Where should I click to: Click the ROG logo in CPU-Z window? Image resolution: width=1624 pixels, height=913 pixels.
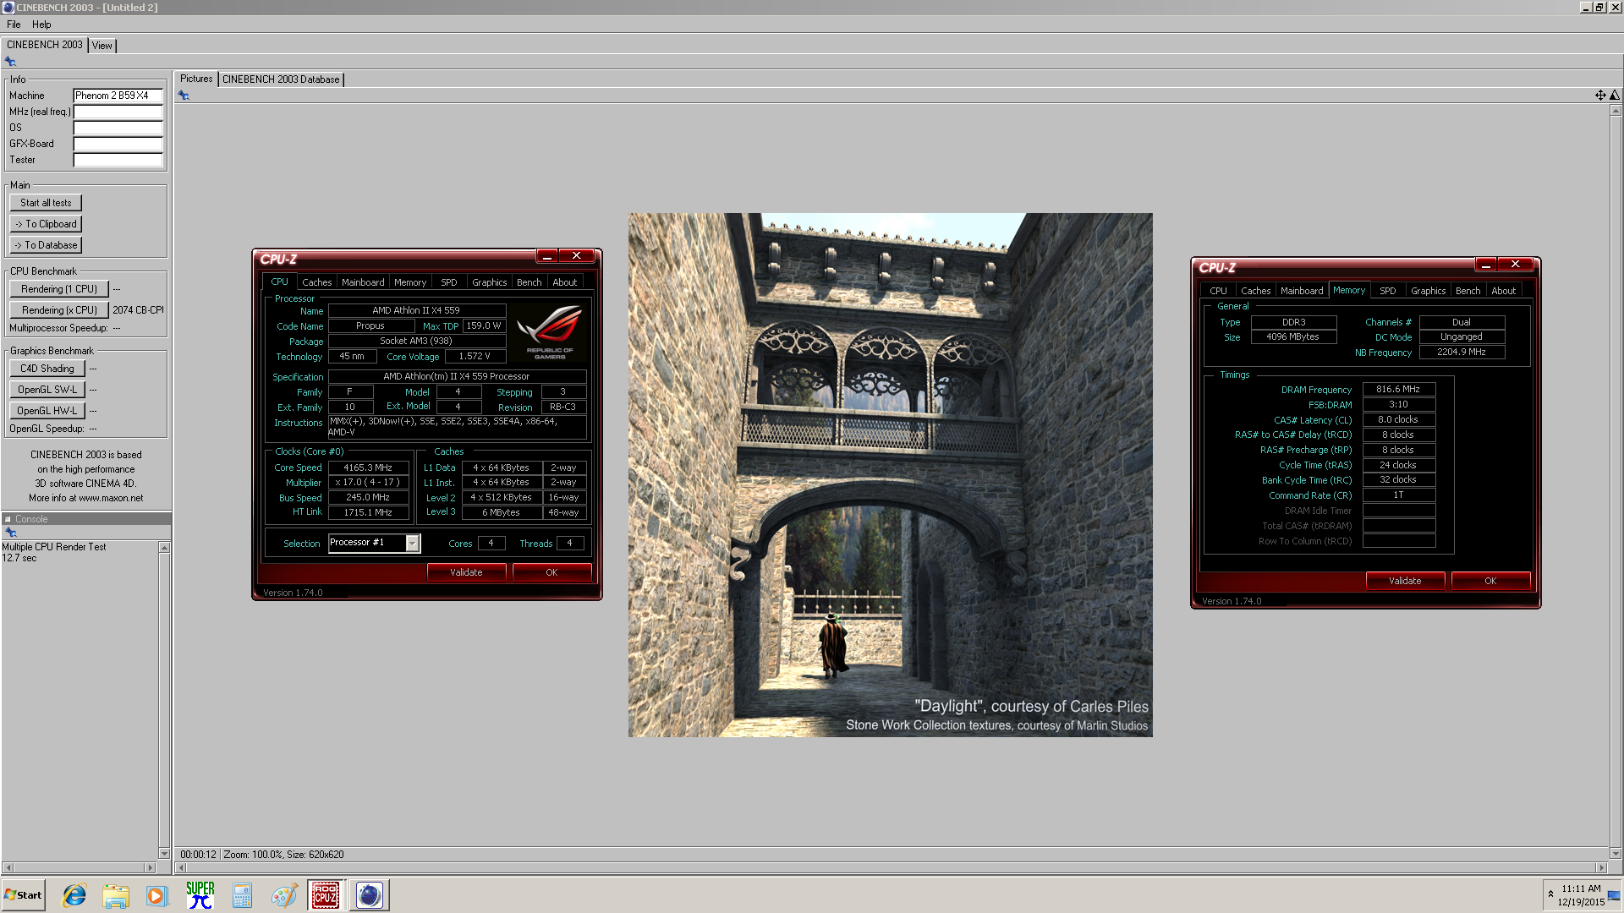[549, 332]
